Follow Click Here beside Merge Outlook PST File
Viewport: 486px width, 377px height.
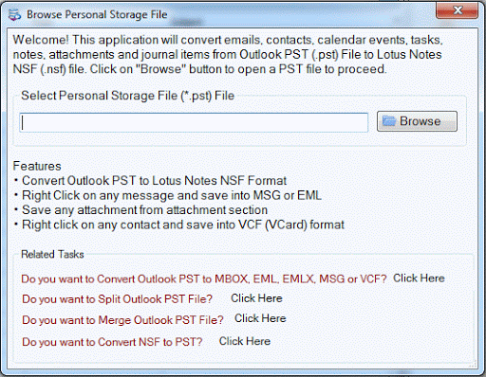(x=260, y=318)
